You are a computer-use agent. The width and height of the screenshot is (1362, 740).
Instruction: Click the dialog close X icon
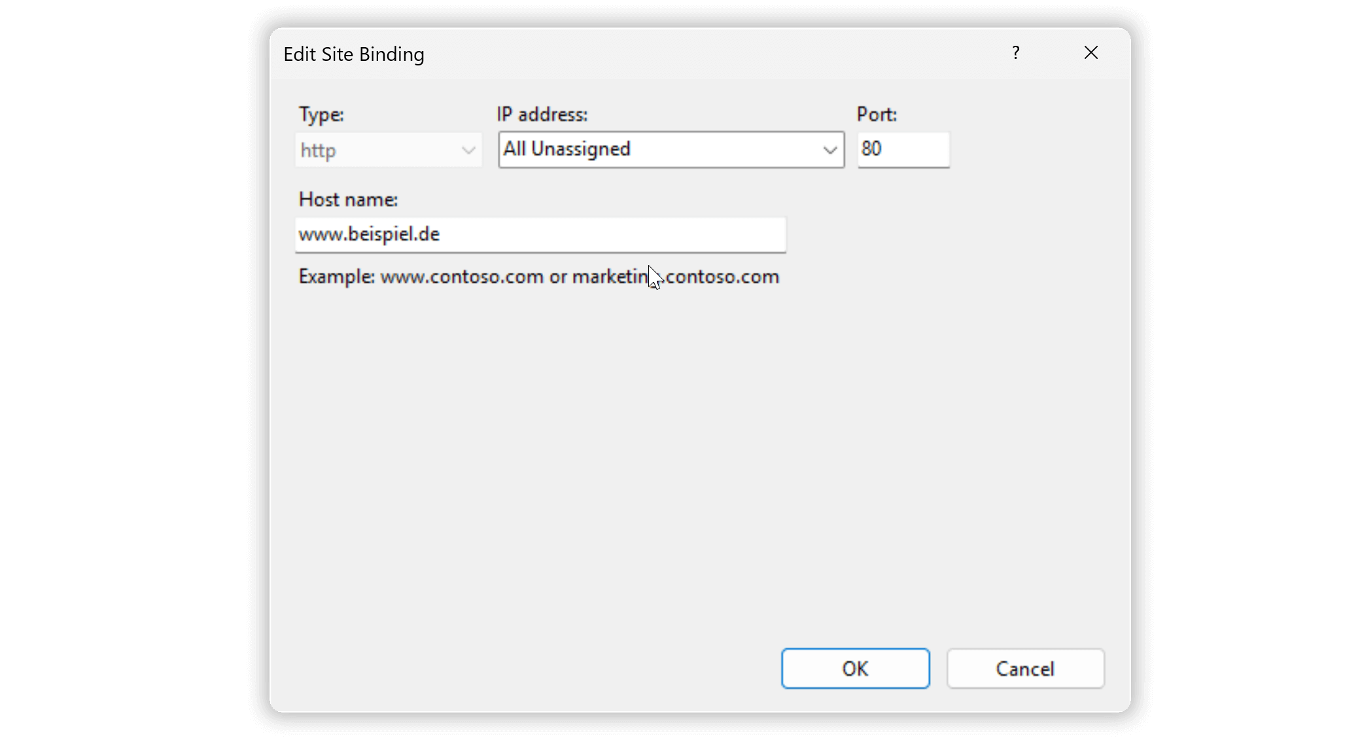[x=1091, y=52]
